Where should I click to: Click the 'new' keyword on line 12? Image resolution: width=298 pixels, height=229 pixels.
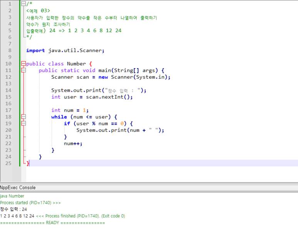pyautogui.click(x=103, y=77)
